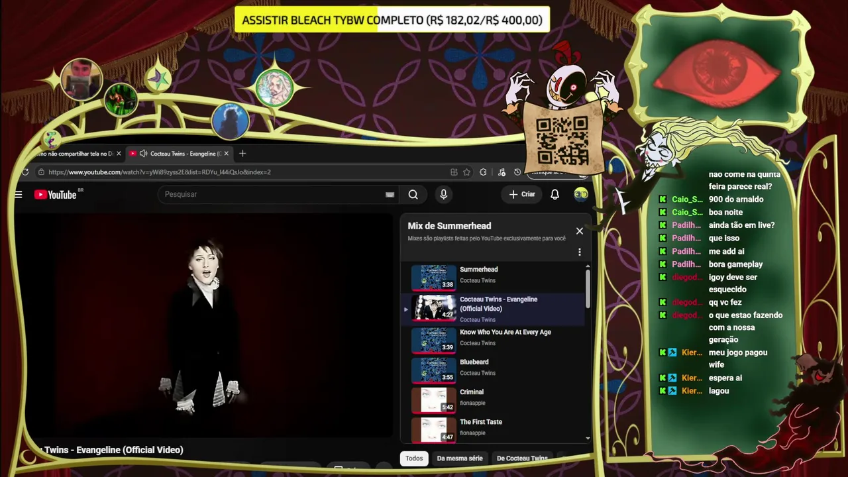Reload the page in the browser
The width and height of the screenshot is (848, 477).
tap(25, 172)
